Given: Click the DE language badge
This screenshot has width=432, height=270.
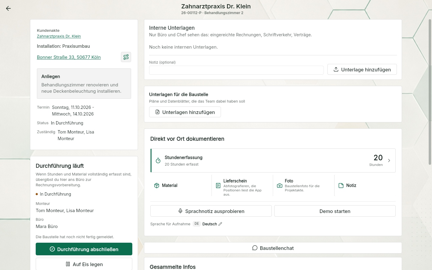Looking at the screenshot, I should coord(196,224).
